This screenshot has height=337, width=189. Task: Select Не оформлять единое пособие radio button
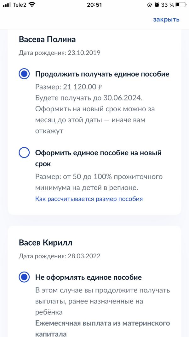pyautogui.click(x=24, y=277)
